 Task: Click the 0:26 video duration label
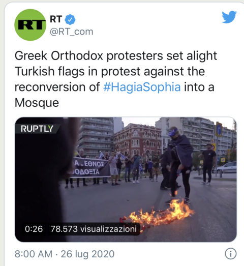[34, 229]
